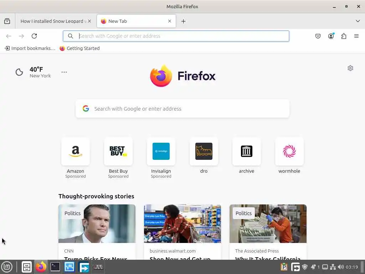Viewport: 365px width, 274px height.
Task: Open weather widget three-dot options menu
Action: (64, 72)
